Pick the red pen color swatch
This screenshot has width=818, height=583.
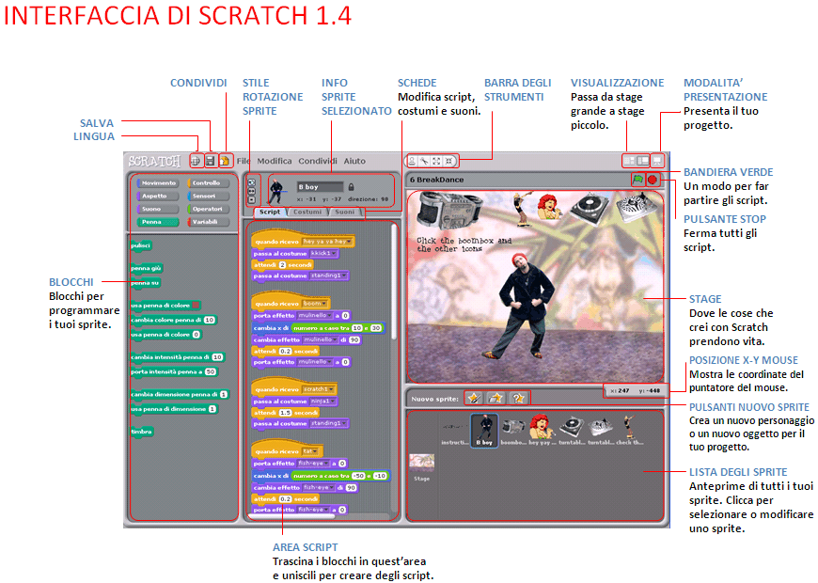(196, 306)
